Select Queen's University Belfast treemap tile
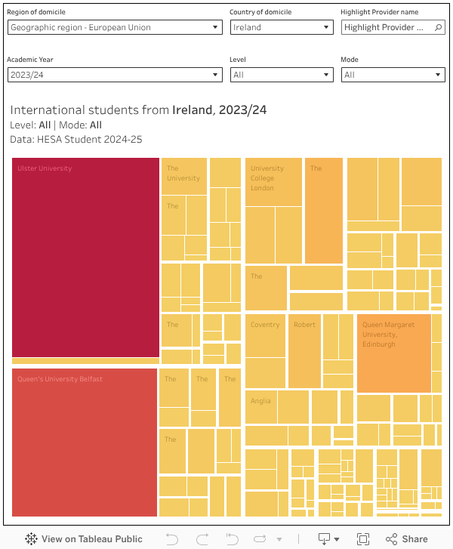Image resolution: width=453 pixels, height=549 pixels. click(84, 442)
